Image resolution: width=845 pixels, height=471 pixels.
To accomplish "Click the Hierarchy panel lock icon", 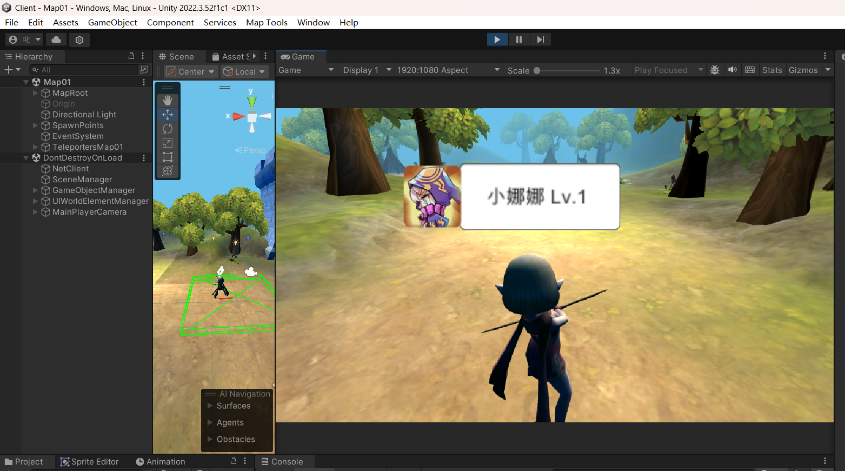I will (x=131, y=56).
